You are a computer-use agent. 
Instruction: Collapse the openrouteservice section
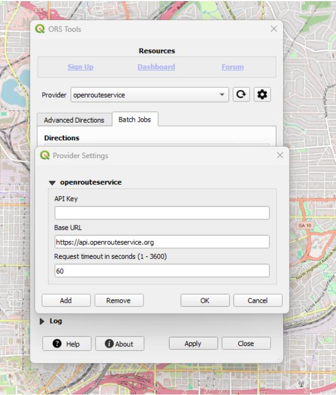coord(52,183)
